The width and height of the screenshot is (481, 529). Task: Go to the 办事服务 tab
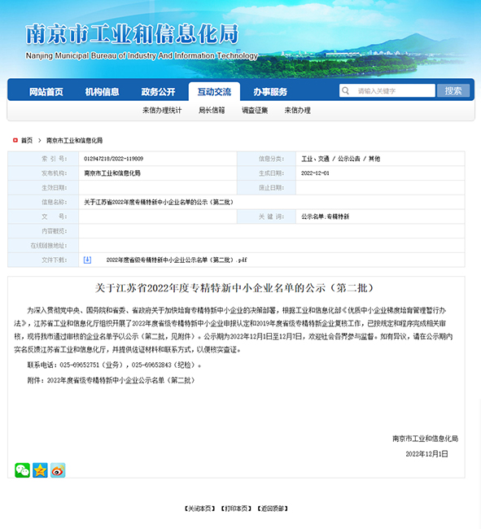(x=270, y=91)
